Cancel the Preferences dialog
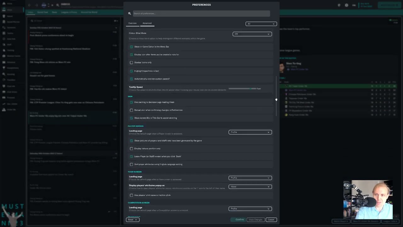The image size is (403, 227). pos(271,220)
